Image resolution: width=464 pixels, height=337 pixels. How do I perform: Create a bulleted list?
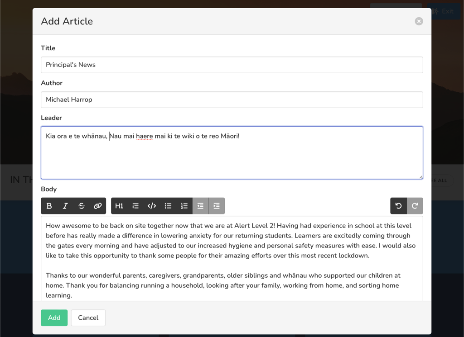click(168, 206)
